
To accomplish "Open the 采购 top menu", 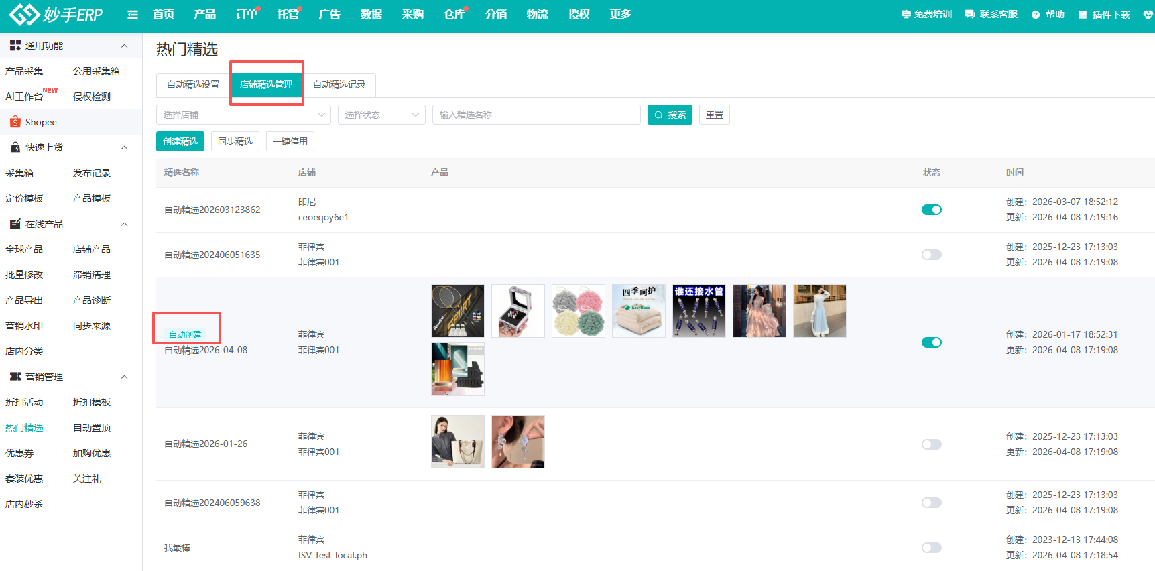I will [413, 14].
